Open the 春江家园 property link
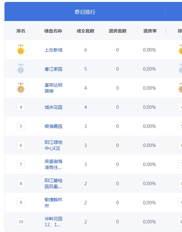Viewport: 182px width, 232px height. (x=53, y=69)
